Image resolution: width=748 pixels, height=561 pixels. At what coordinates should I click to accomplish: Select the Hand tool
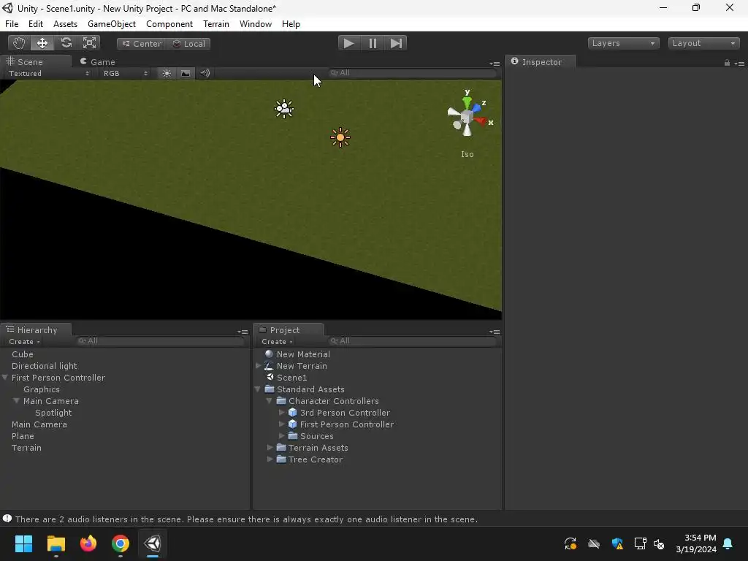pyautogui.click(x=19, y=43)
